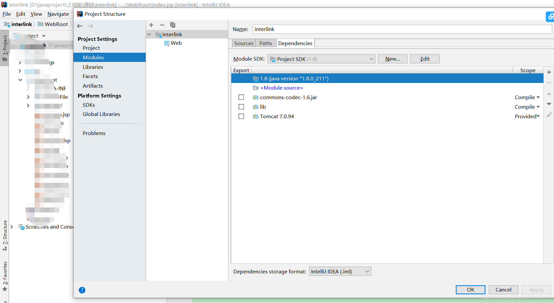Move dependency up arrow
The image size is (554, 303).
pos(549,94)
